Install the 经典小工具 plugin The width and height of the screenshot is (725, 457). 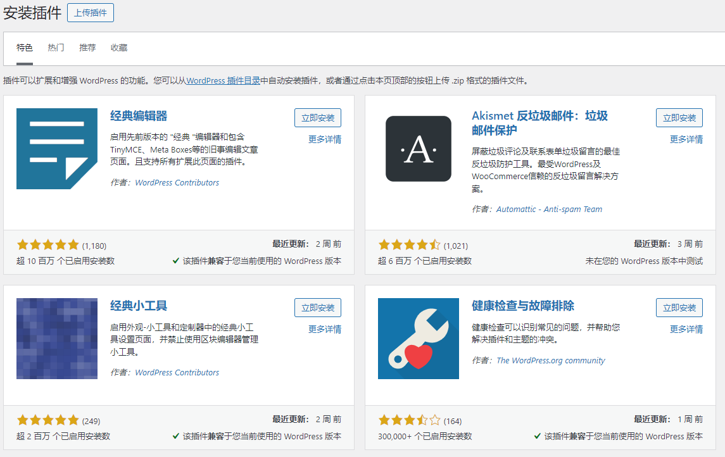pyautogui.click(x=317, y=308)
